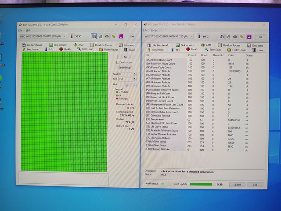Click the End value stepper arrows

pos(135,79)
